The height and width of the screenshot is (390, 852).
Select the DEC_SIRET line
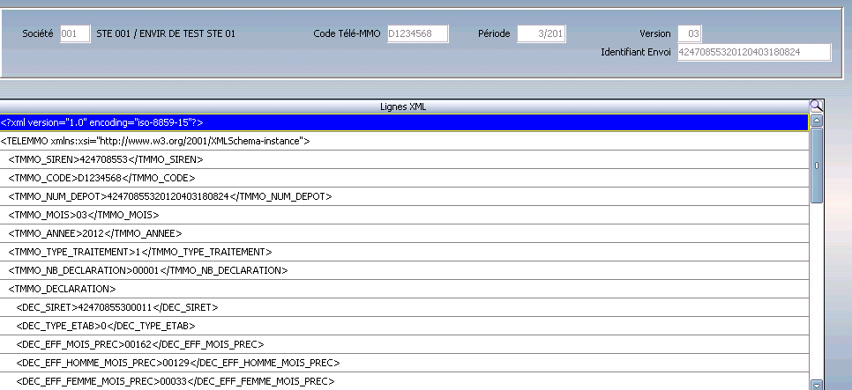coord(405,307)
